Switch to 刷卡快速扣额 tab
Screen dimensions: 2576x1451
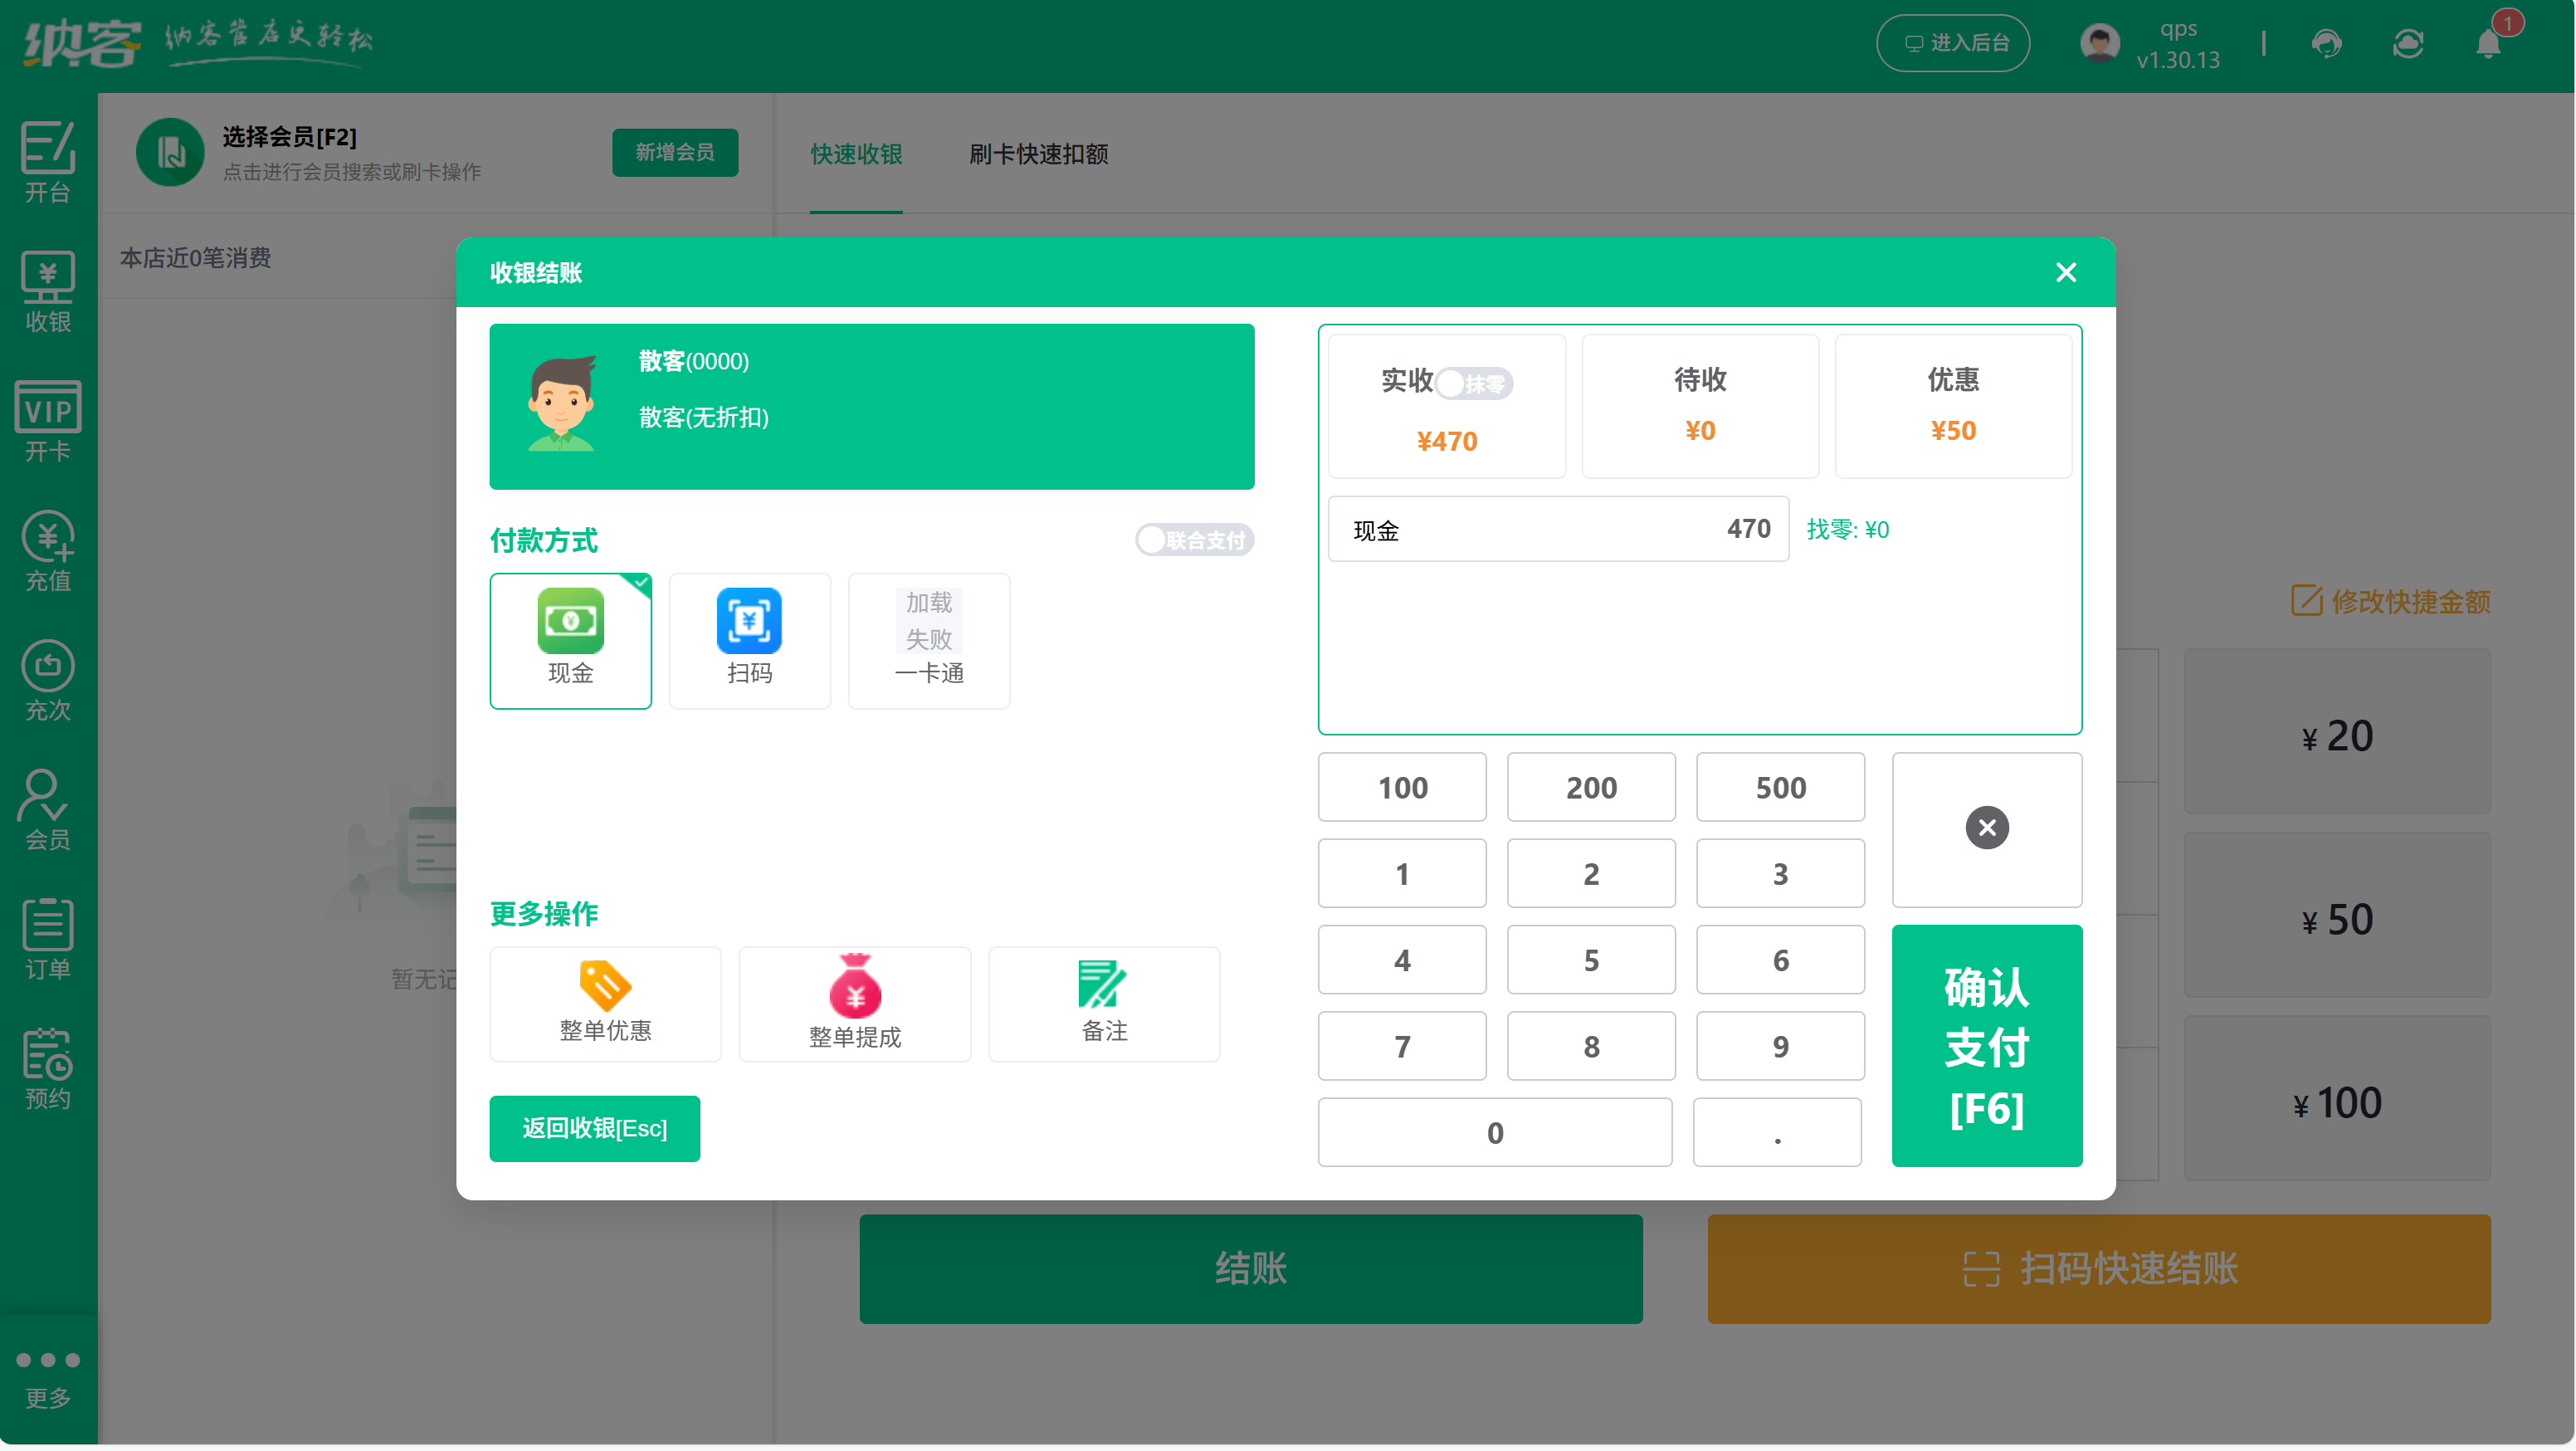click(x=1038, y=154)
